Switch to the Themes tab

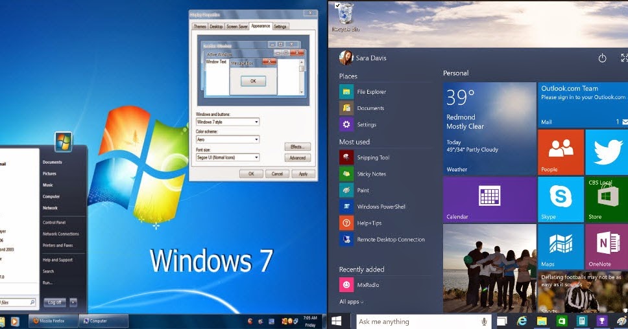(x=199, y=27)
